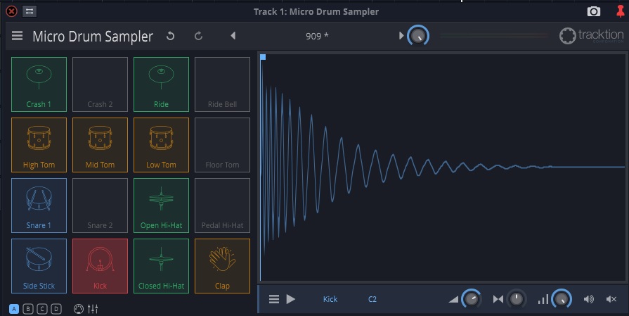Trigger the Closed Hi-Hat pad
The height and width of the screenshot is (316, 629).
pos(161,266)
